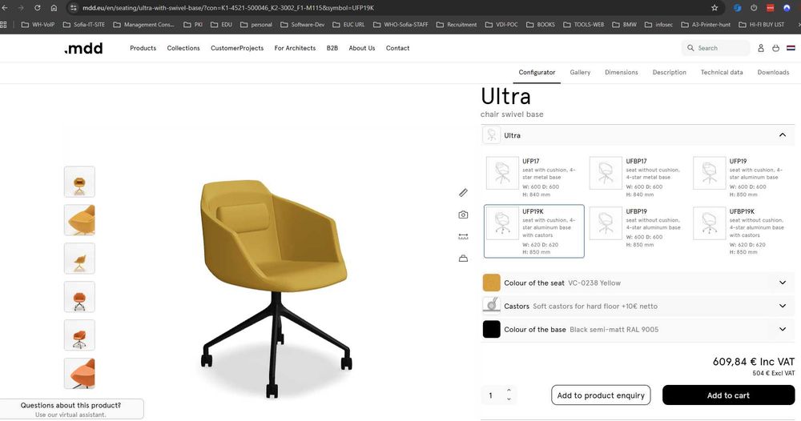Select the UFBP19K chair variant

[741, 231]
